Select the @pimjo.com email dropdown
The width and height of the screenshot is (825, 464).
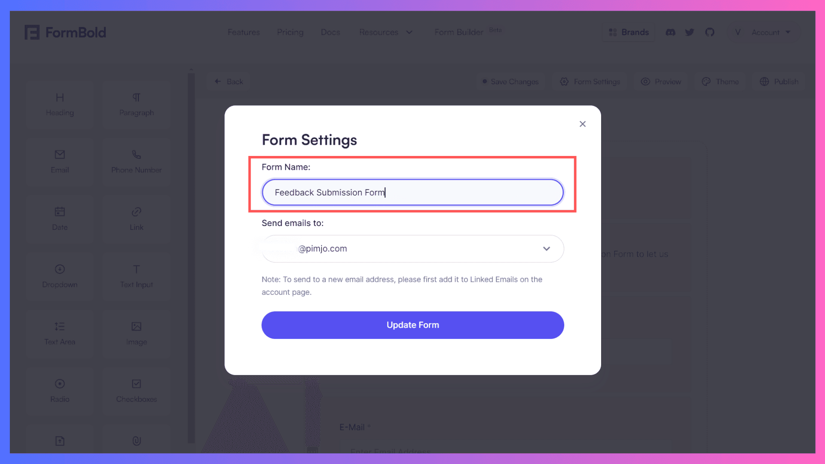pos(412,248)
